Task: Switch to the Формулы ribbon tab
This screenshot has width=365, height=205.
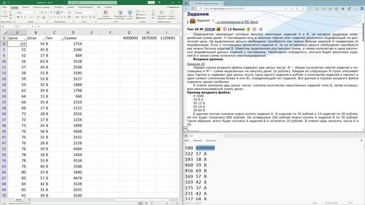Action: tap(59, 7)
